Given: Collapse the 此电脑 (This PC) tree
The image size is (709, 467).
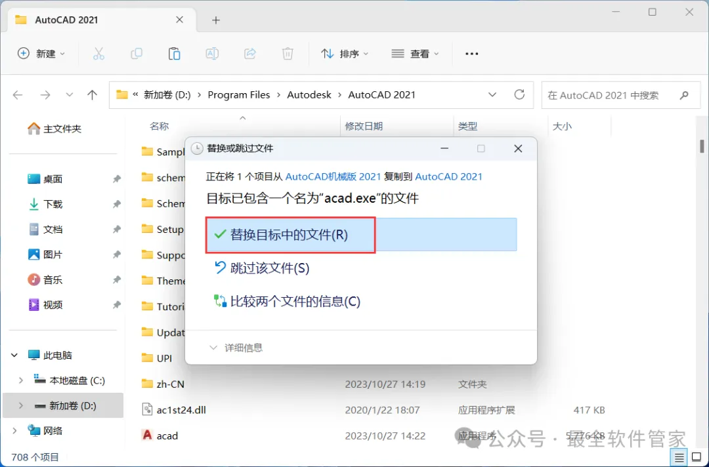Looking at the screenshot, I should click(14, 355).
